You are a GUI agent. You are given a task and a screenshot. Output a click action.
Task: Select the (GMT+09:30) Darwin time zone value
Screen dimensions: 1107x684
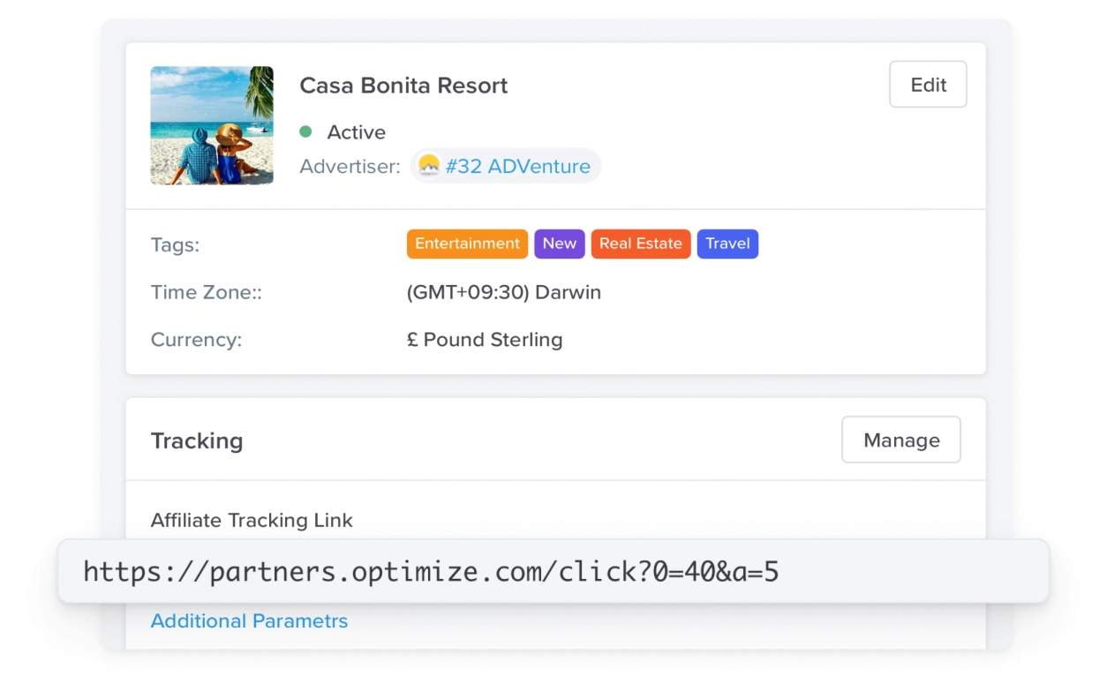[x=503, y=292]
